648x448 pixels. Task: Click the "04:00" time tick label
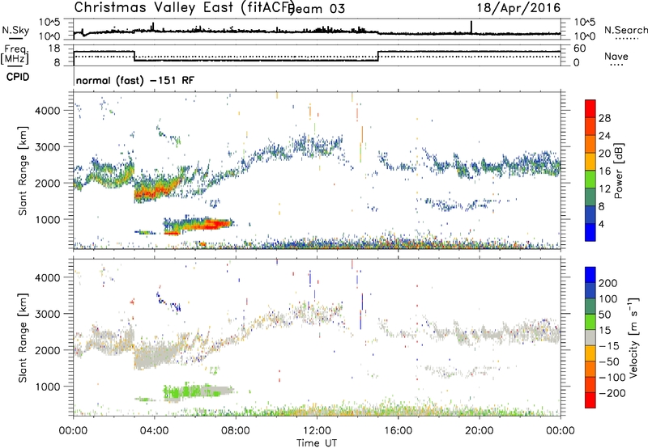[154, 431]
